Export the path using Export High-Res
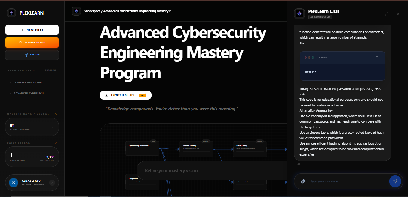 (x=126, y=95)
